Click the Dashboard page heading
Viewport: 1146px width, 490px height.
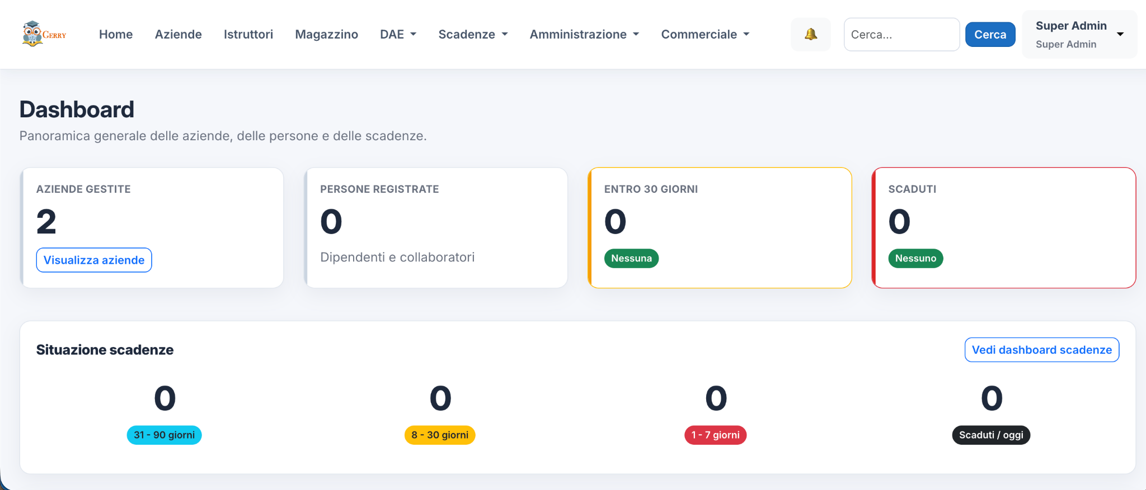77,110
